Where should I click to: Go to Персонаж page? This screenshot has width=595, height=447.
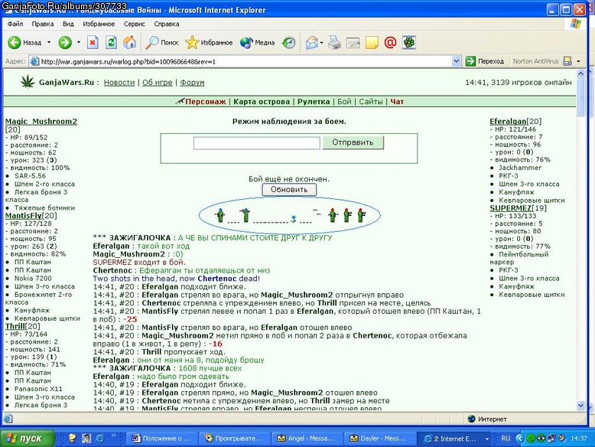(x=205, y=101)
